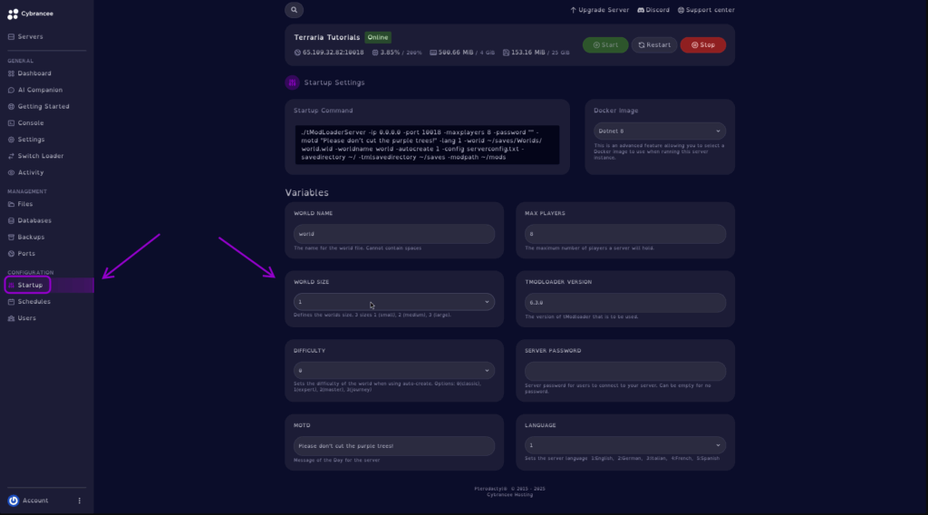The height and width of the screenshot is (515, 928).
Task: Go to Console in sidebar
Action: (x=31, y=123)
